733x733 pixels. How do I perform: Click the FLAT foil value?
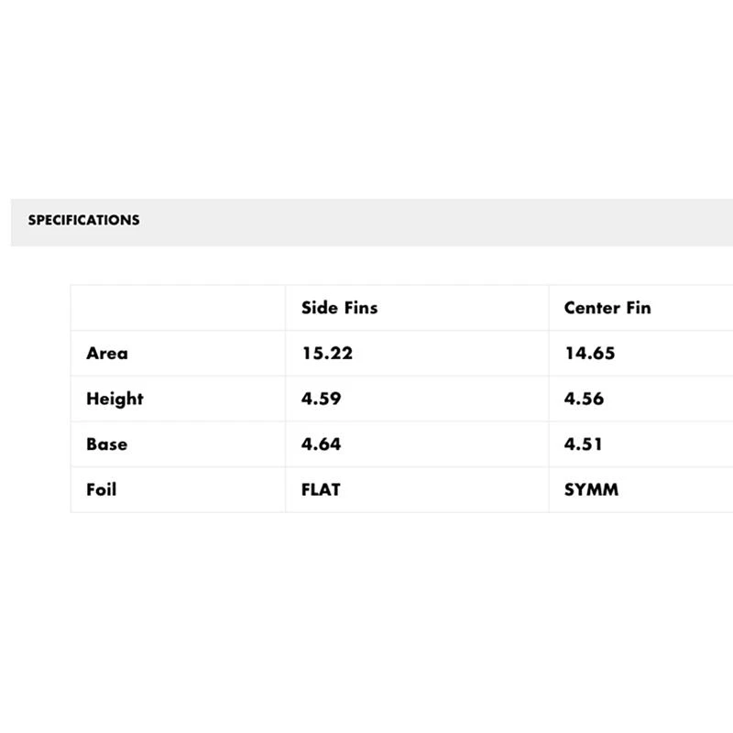pos(321,489)
